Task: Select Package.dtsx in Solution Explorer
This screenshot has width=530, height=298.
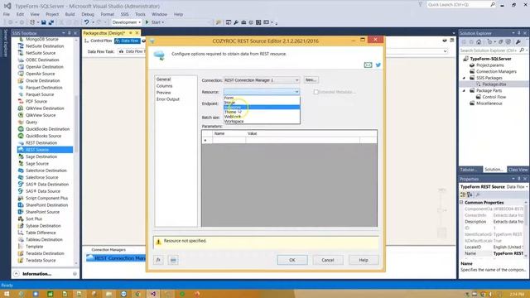Action: pyautogui.click(x=494, y=84)
